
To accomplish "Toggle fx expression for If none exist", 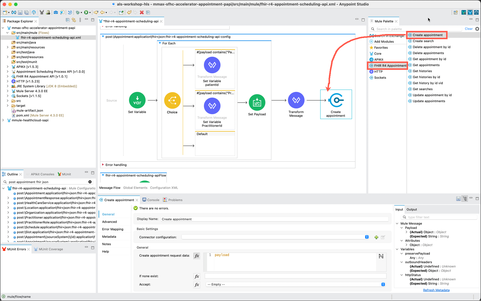I will coord(197,276).
